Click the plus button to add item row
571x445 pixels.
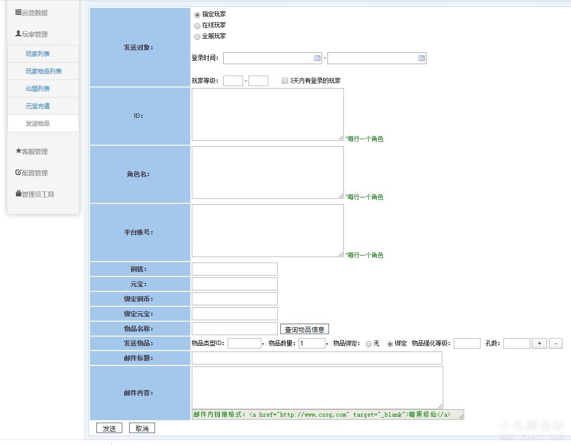539,343
